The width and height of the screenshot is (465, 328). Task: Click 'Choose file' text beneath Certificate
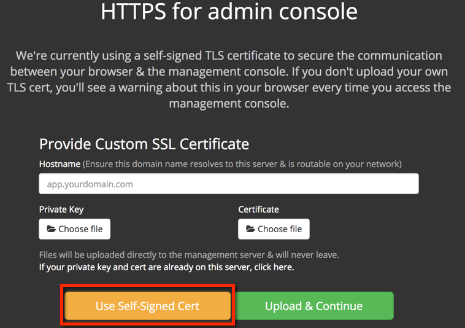tap(280, 229)
